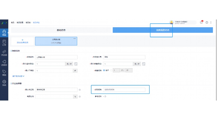The height and width of the screenshot is (120, 217).
Task: Click the 销售信息 section heading
Action: click(16, 51)
